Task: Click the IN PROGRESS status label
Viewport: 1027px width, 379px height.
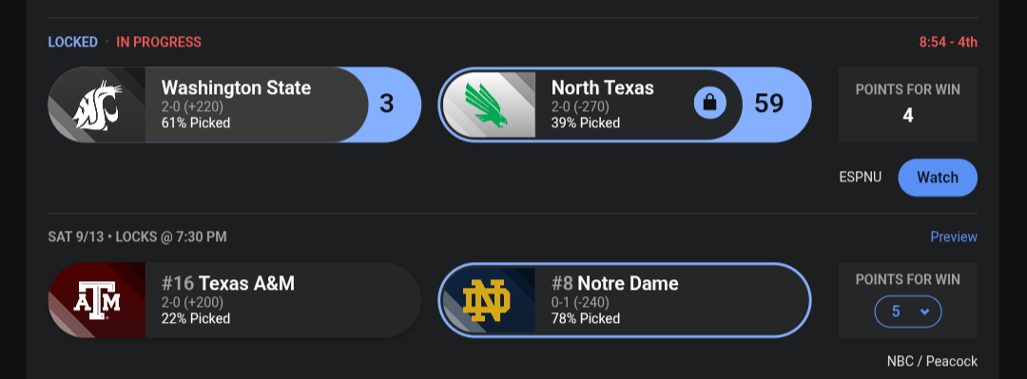Action: [159, 42]
